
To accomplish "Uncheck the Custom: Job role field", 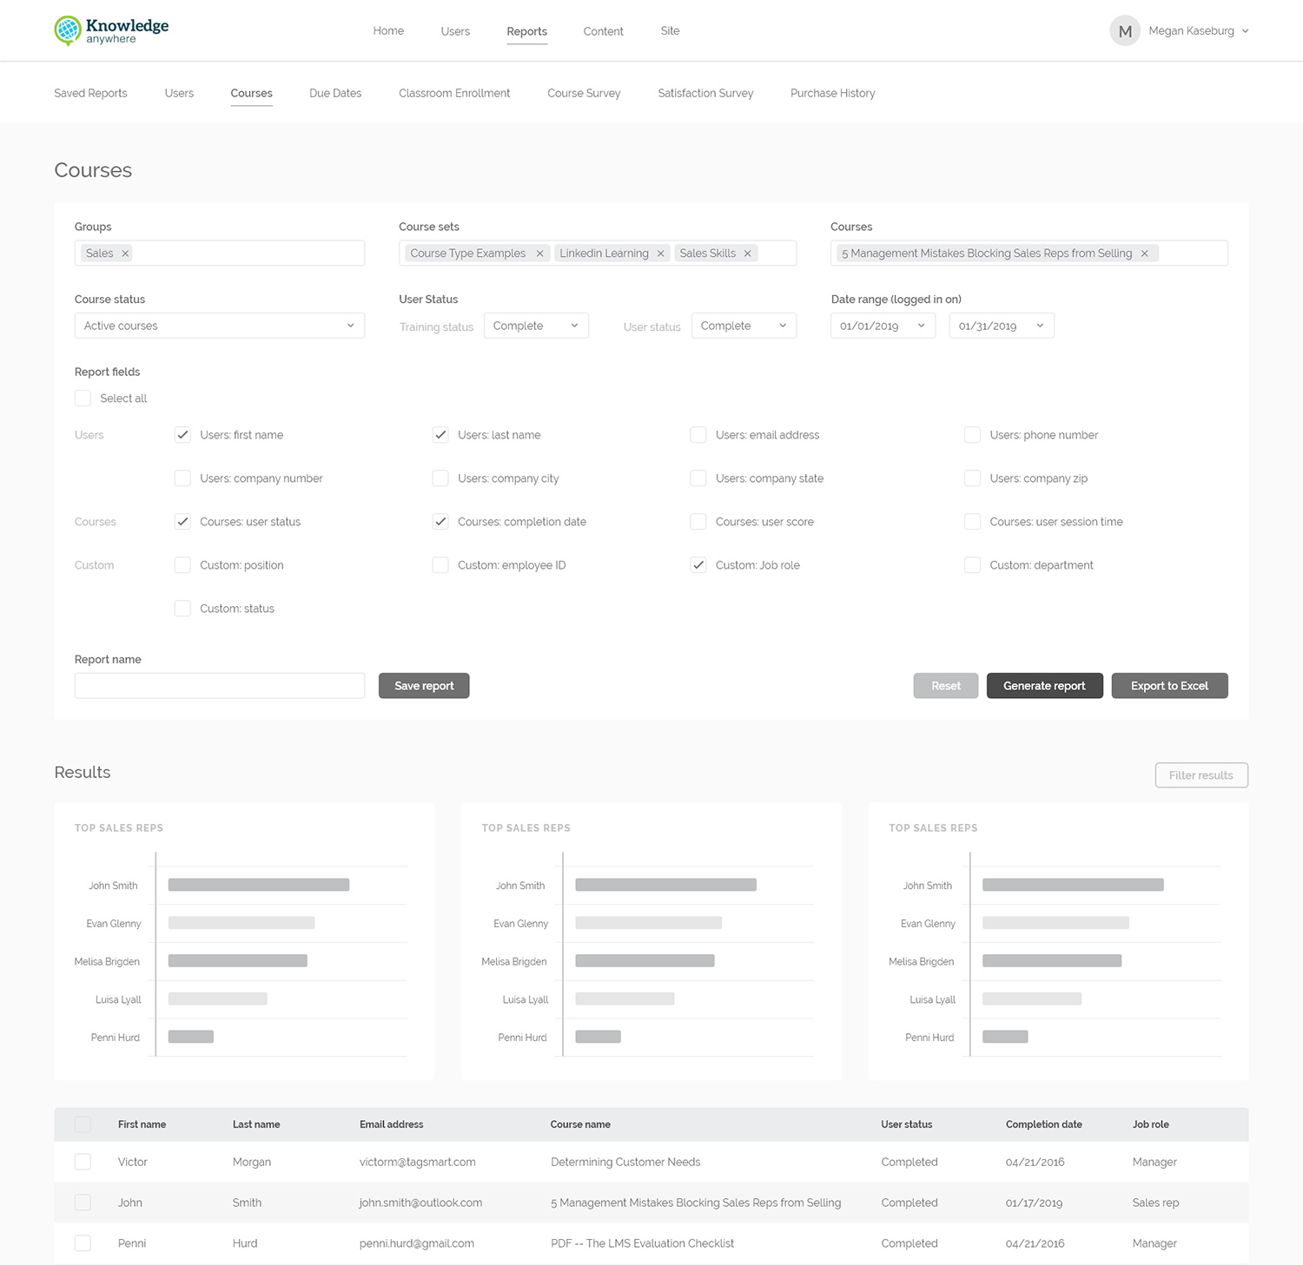I will coord(698,564).
